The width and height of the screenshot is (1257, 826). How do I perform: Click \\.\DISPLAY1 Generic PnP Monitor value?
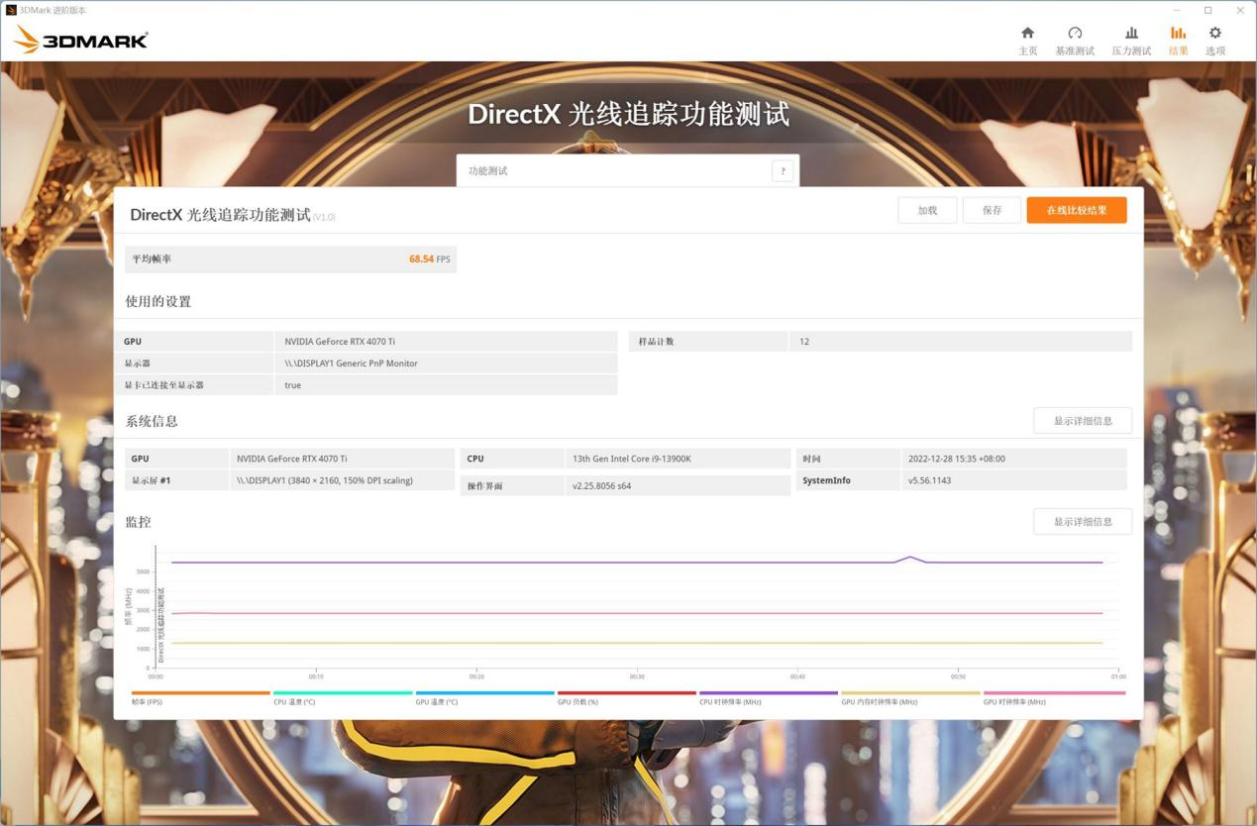tap(351, 363)
